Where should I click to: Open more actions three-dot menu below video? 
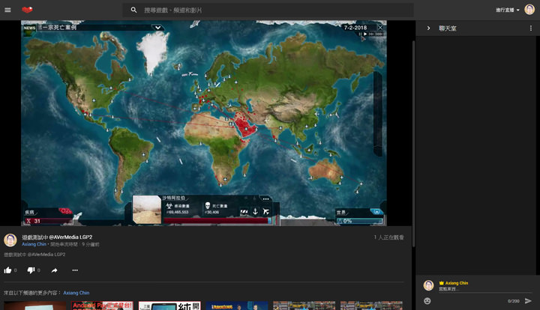click(x=75, y=270)
